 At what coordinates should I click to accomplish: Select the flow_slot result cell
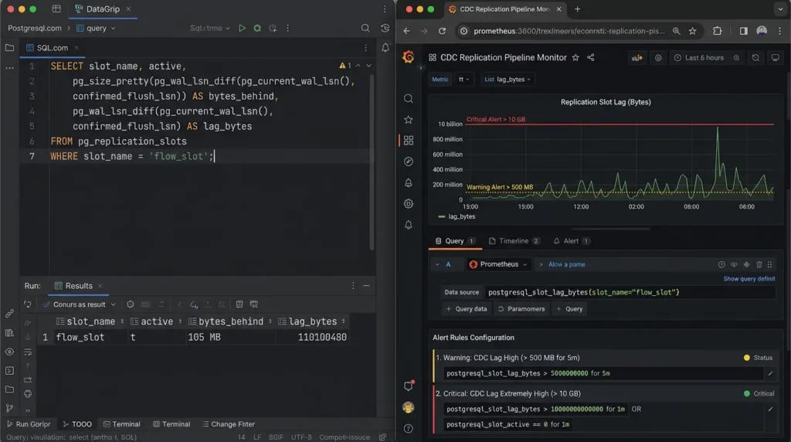click(x=90, y=337)
